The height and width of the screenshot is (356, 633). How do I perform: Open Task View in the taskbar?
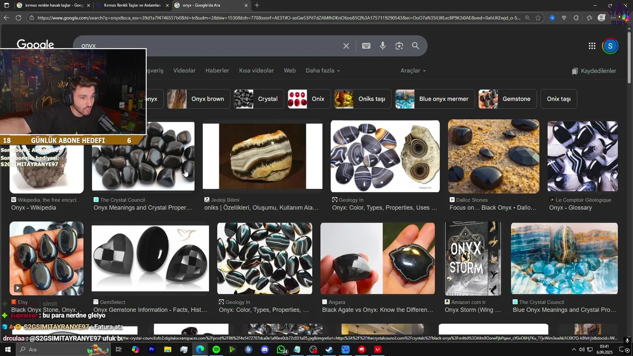119,350
